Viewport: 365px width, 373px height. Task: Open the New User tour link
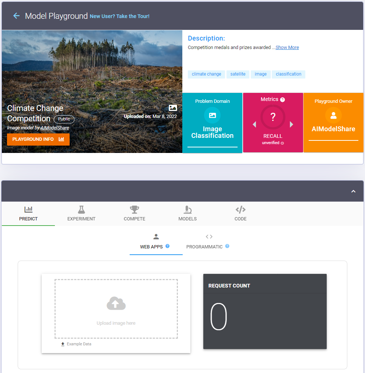pos(120,16)
